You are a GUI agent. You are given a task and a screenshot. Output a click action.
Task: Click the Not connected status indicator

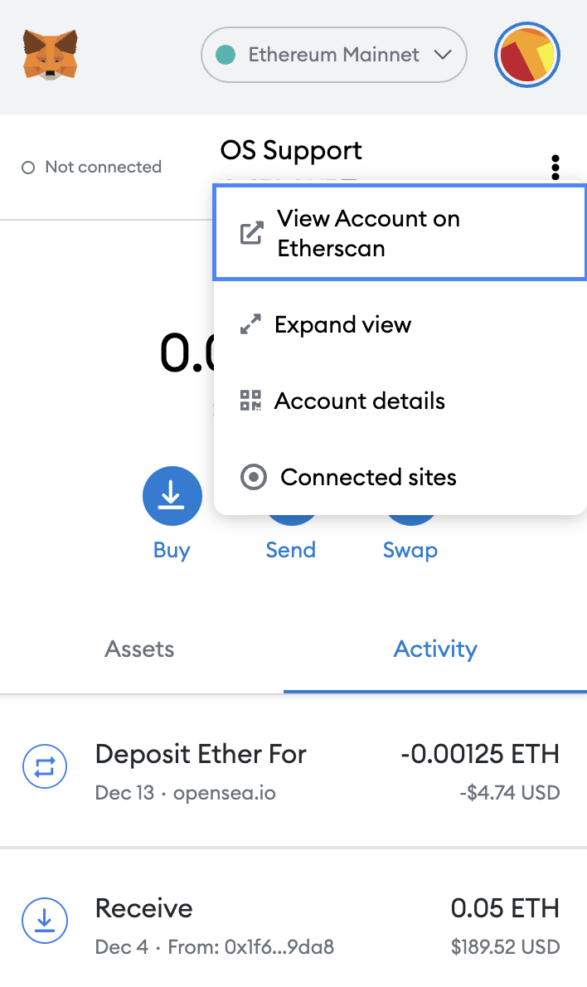(92, 167)
